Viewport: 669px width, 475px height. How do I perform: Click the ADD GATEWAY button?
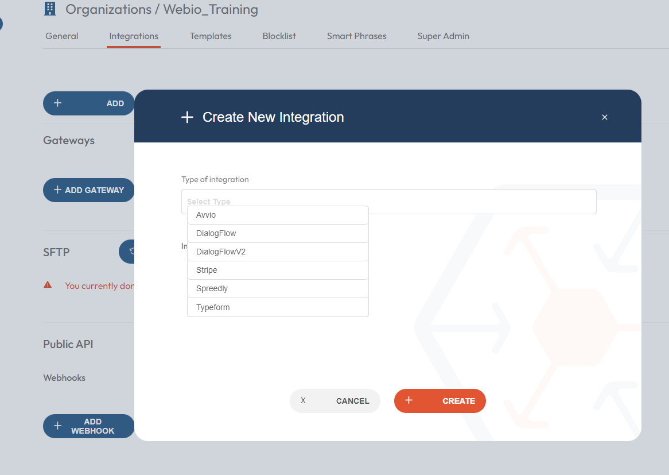pos(89,190)
